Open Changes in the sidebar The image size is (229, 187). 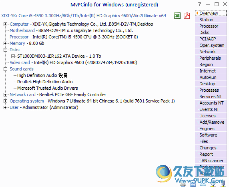(x=211, y=148)
